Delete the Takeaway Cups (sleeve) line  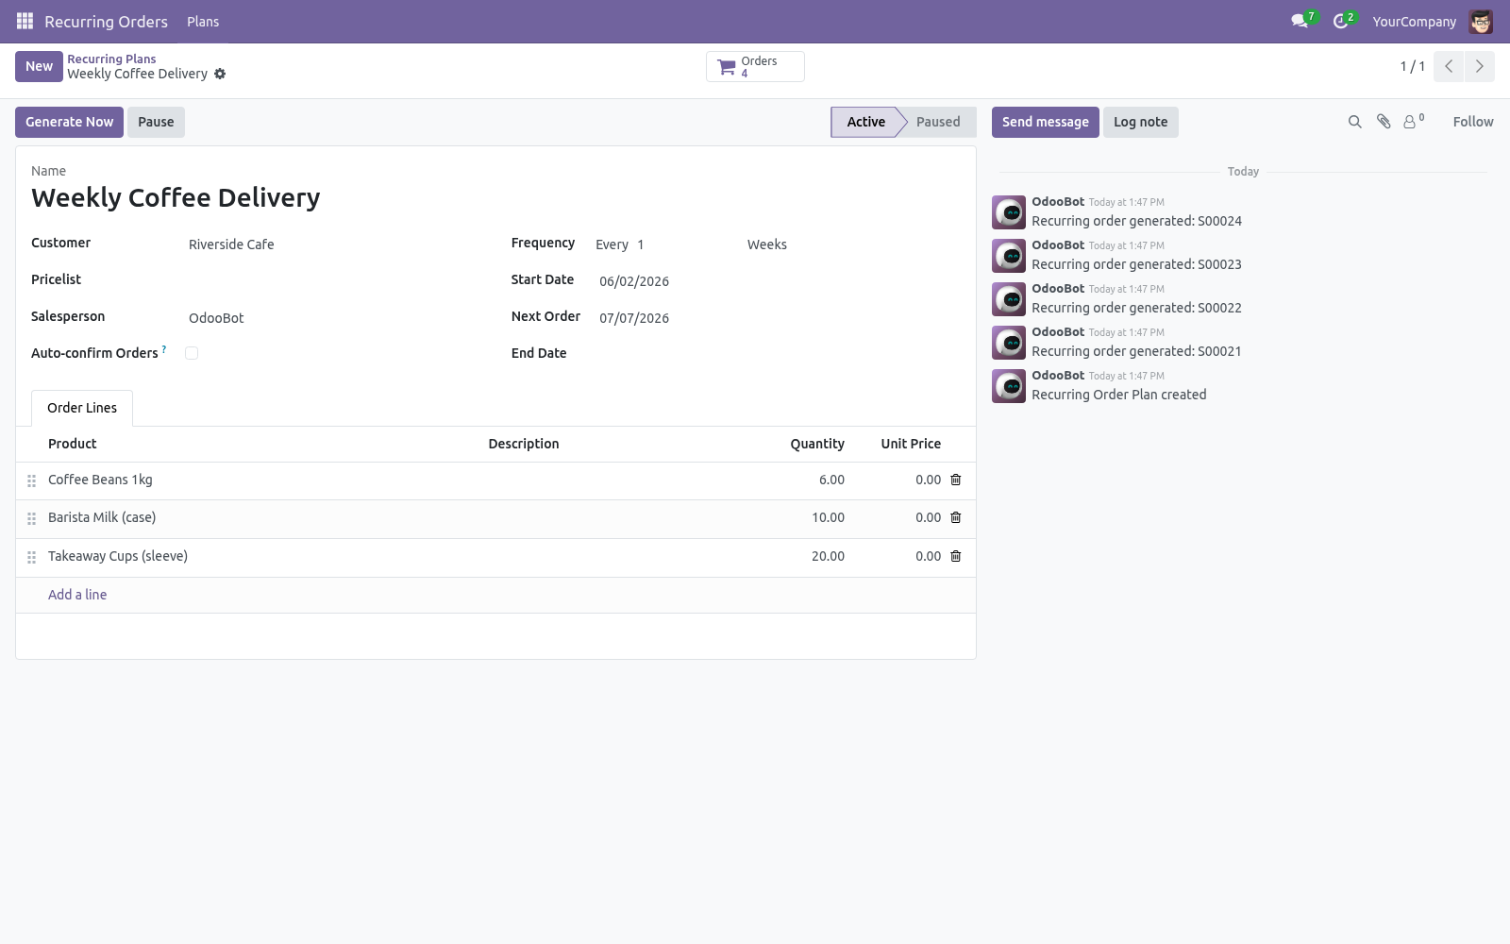pyautogui.click(x=955, y=556)
